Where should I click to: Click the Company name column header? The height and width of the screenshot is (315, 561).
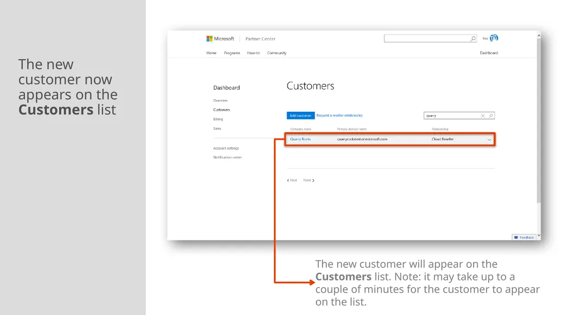(301, 129)
